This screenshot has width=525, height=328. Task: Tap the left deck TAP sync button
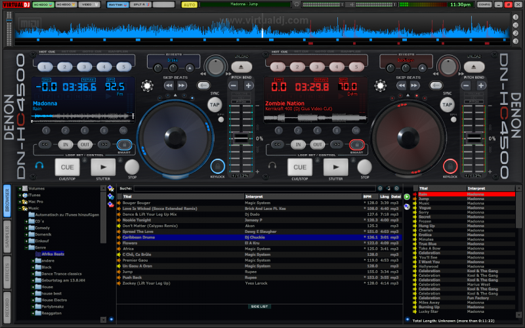[215, 105]
